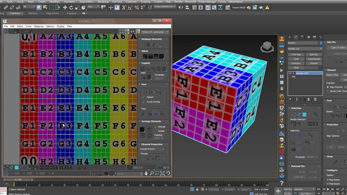Open the Hierarchy tab in command panel

[x=302, y=37]
